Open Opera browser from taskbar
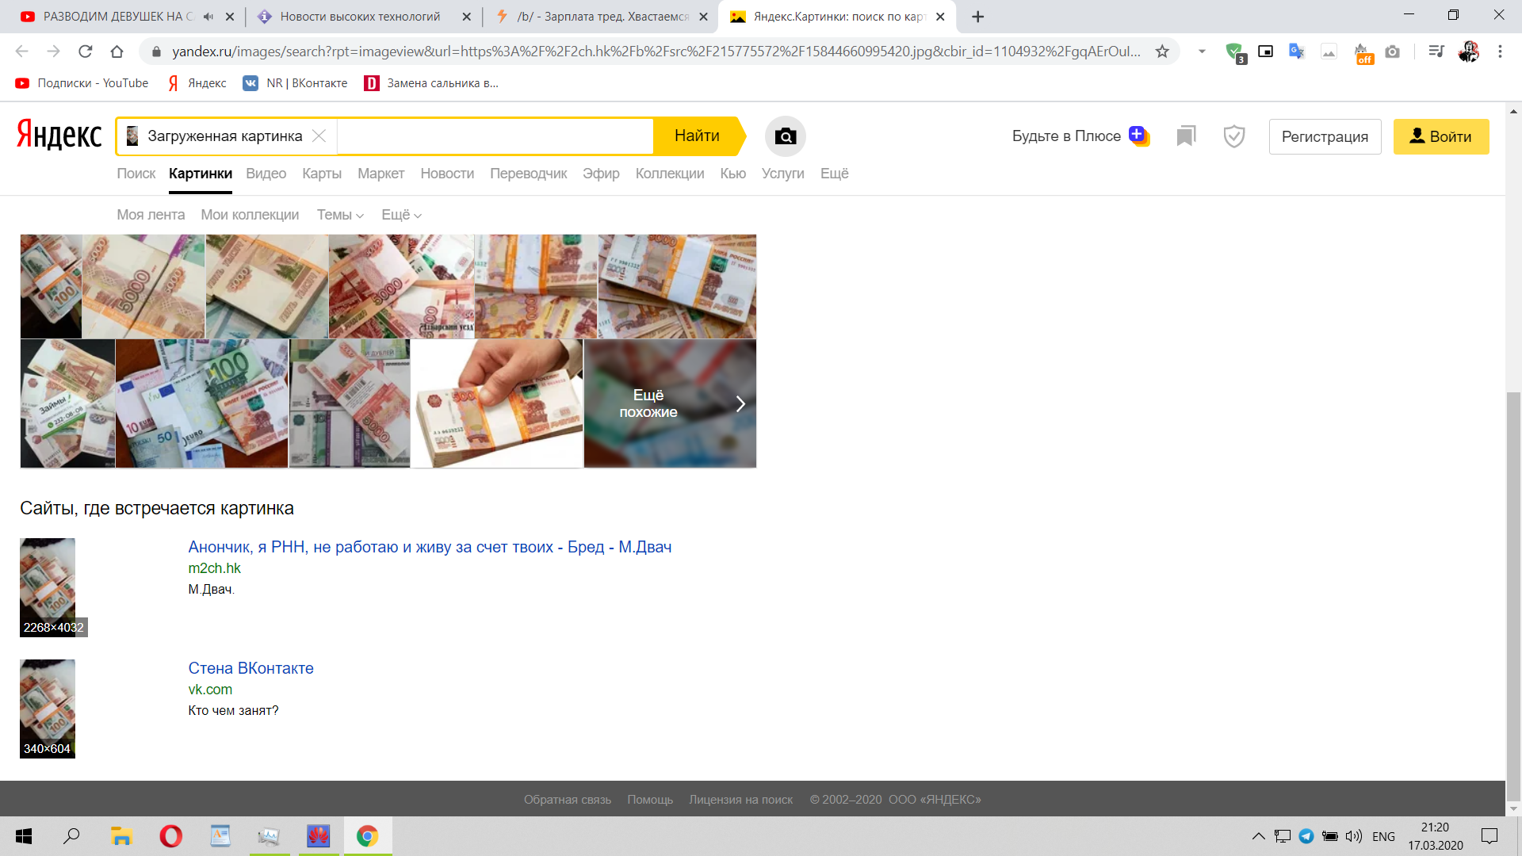The width and height of the screenshot is (1522, 856). point(170,836)
